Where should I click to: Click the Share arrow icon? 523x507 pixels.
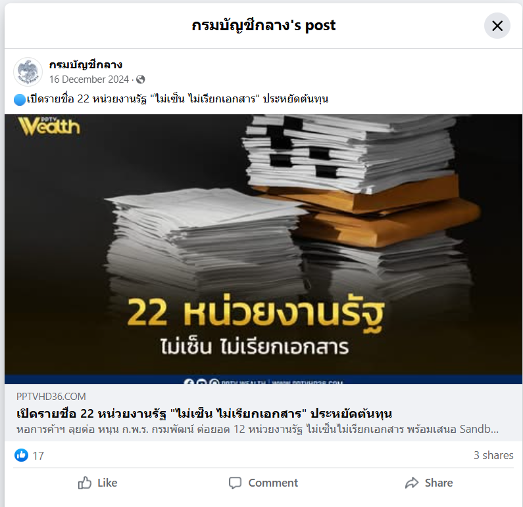pyautogui.click(x=412, y=483)
